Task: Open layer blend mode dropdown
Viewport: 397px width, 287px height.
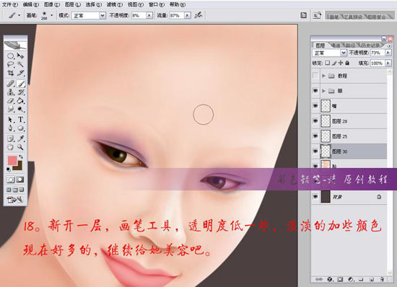Action: pyautogui.click(x=344, y=53)
